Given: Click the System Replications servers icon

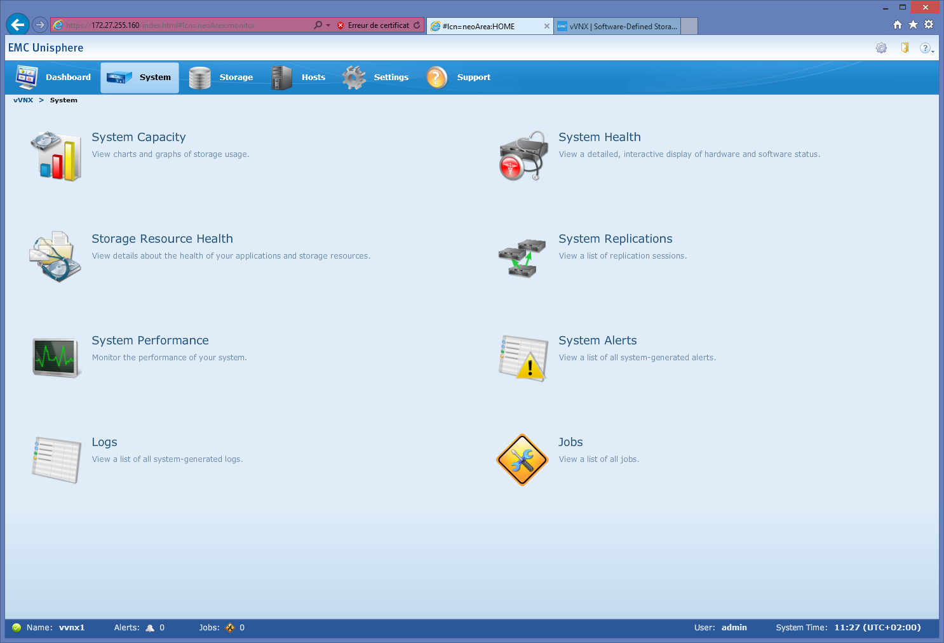Looking at the screenshot, I should pyautogui.click(x=522, y=257).
